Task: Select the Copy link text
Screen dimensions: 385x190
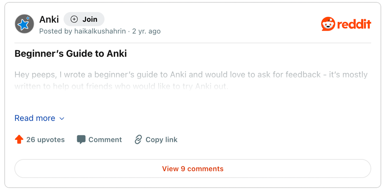Action: point(161,140)
